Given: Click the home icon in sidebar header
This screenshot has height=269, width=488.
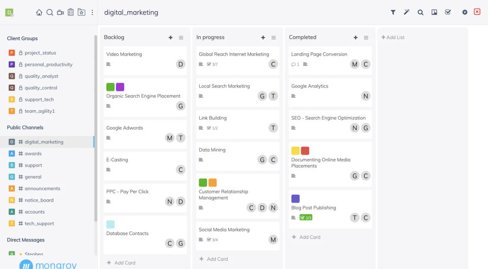Looking at the screenshot, I should (x=39, y=12).
